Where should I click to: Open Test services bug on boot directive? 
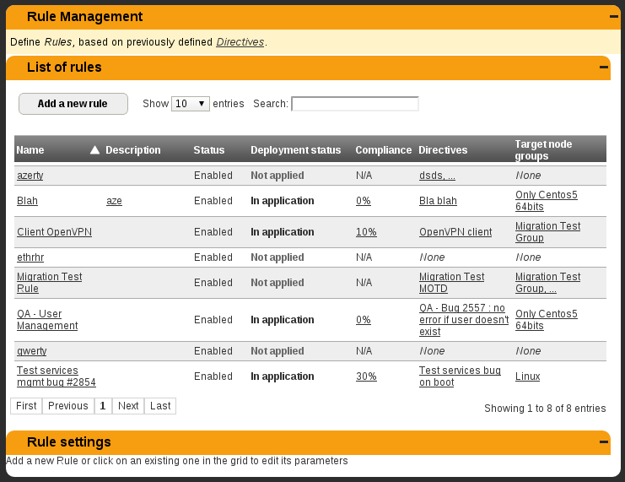(460, 376)
